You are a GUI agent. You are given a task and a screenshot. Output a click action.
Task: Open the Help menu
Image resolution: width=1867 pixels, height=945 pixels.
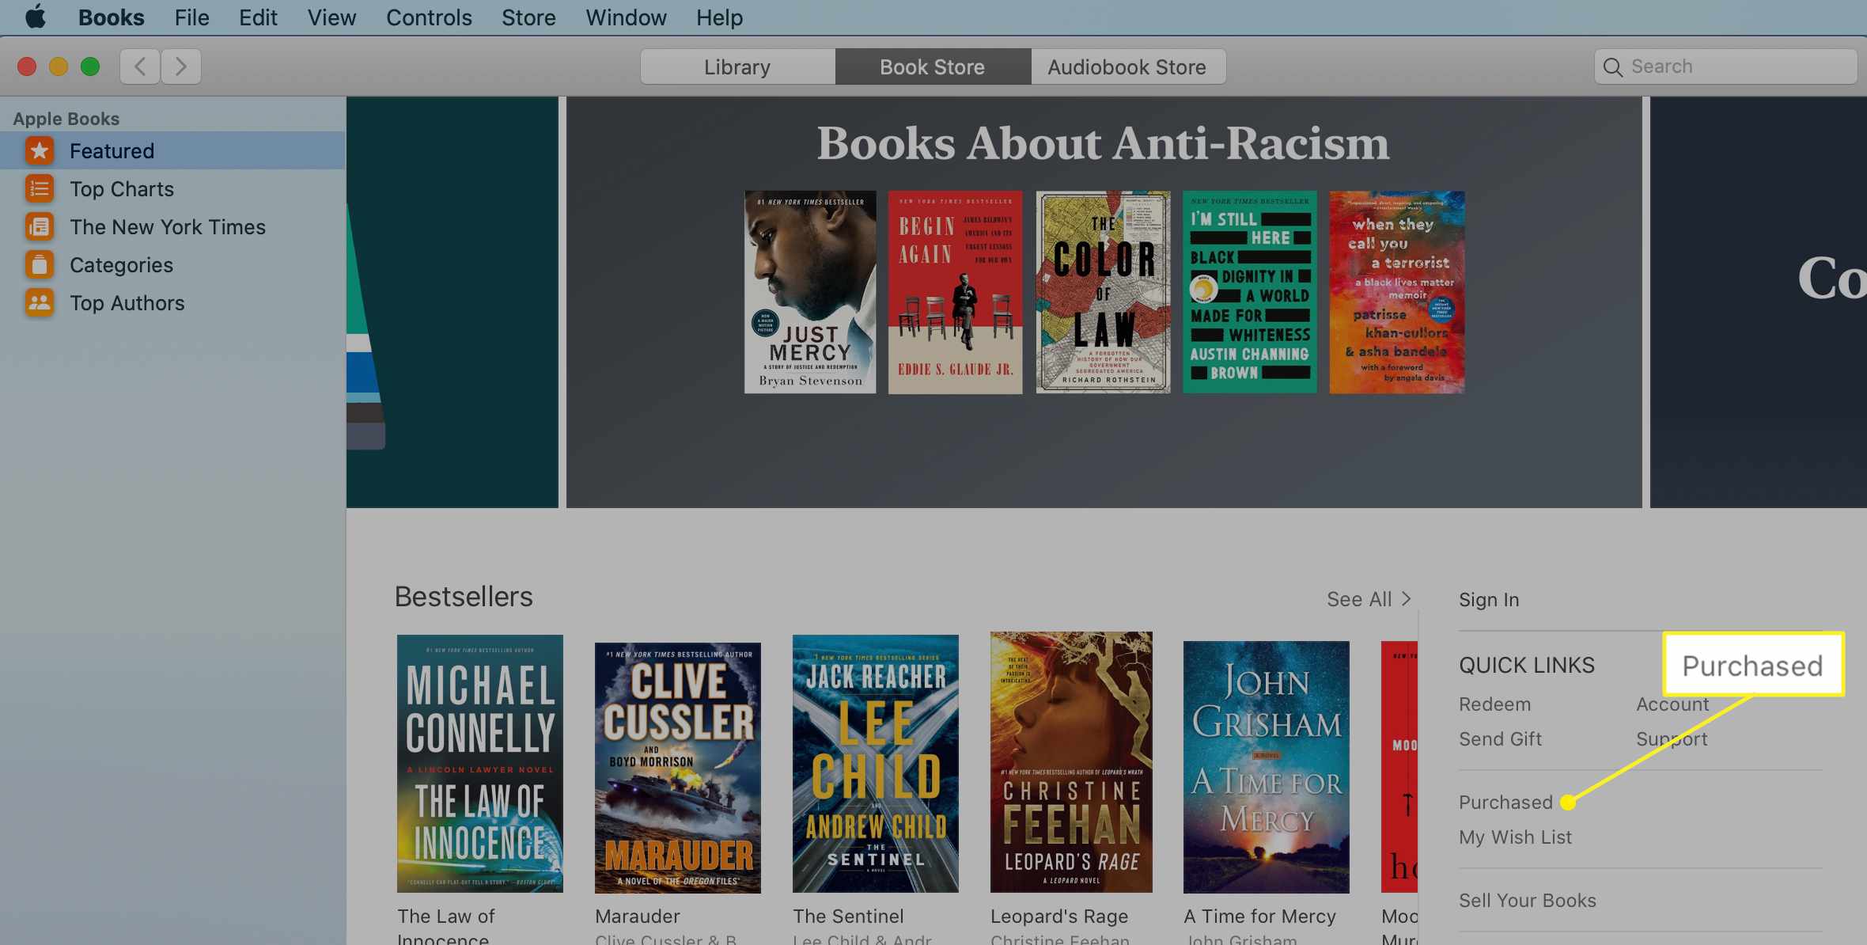coord(719,17)
